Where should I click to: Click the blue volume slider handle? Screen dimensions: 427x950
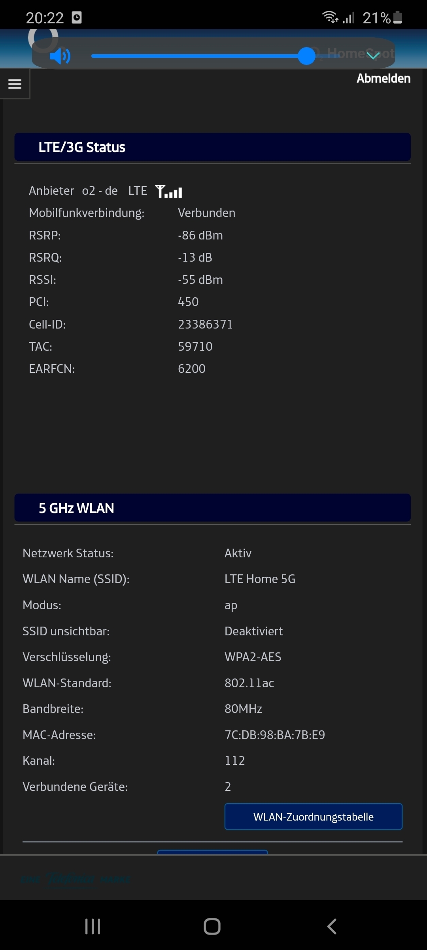(x=306, y=56)
